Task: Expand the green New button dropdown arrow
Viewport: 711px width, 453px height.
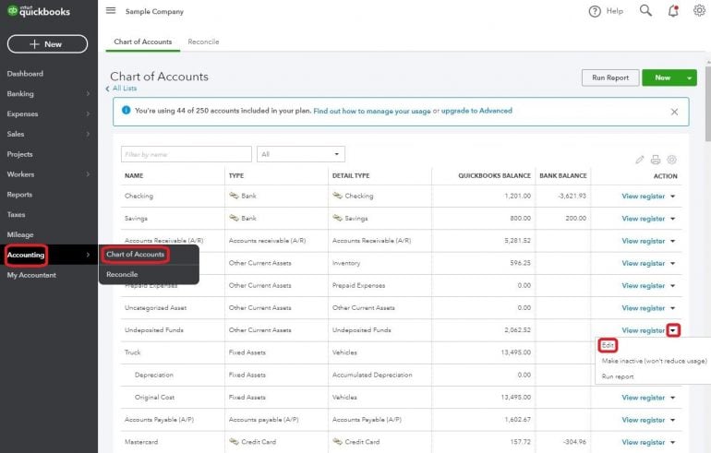Action: tap(691, 78)
